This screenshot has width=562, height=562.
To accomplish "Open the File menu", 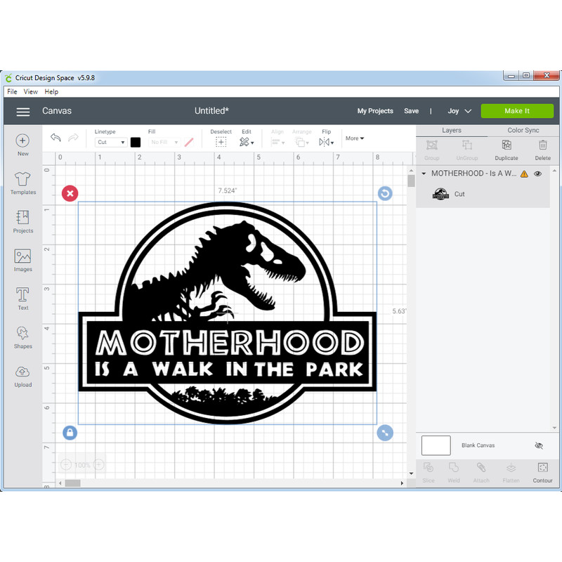I will point(11,91).
